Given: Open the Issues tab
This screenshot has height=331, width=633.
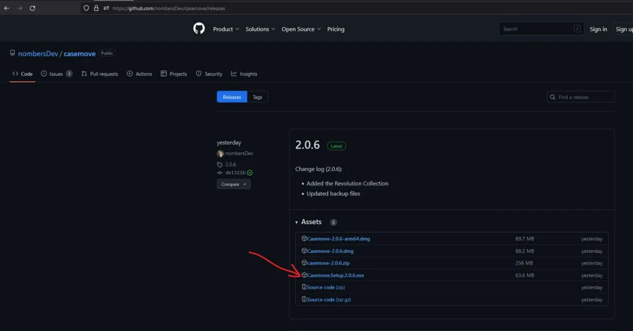Looking at the screenshot, I should pos(56,74).
